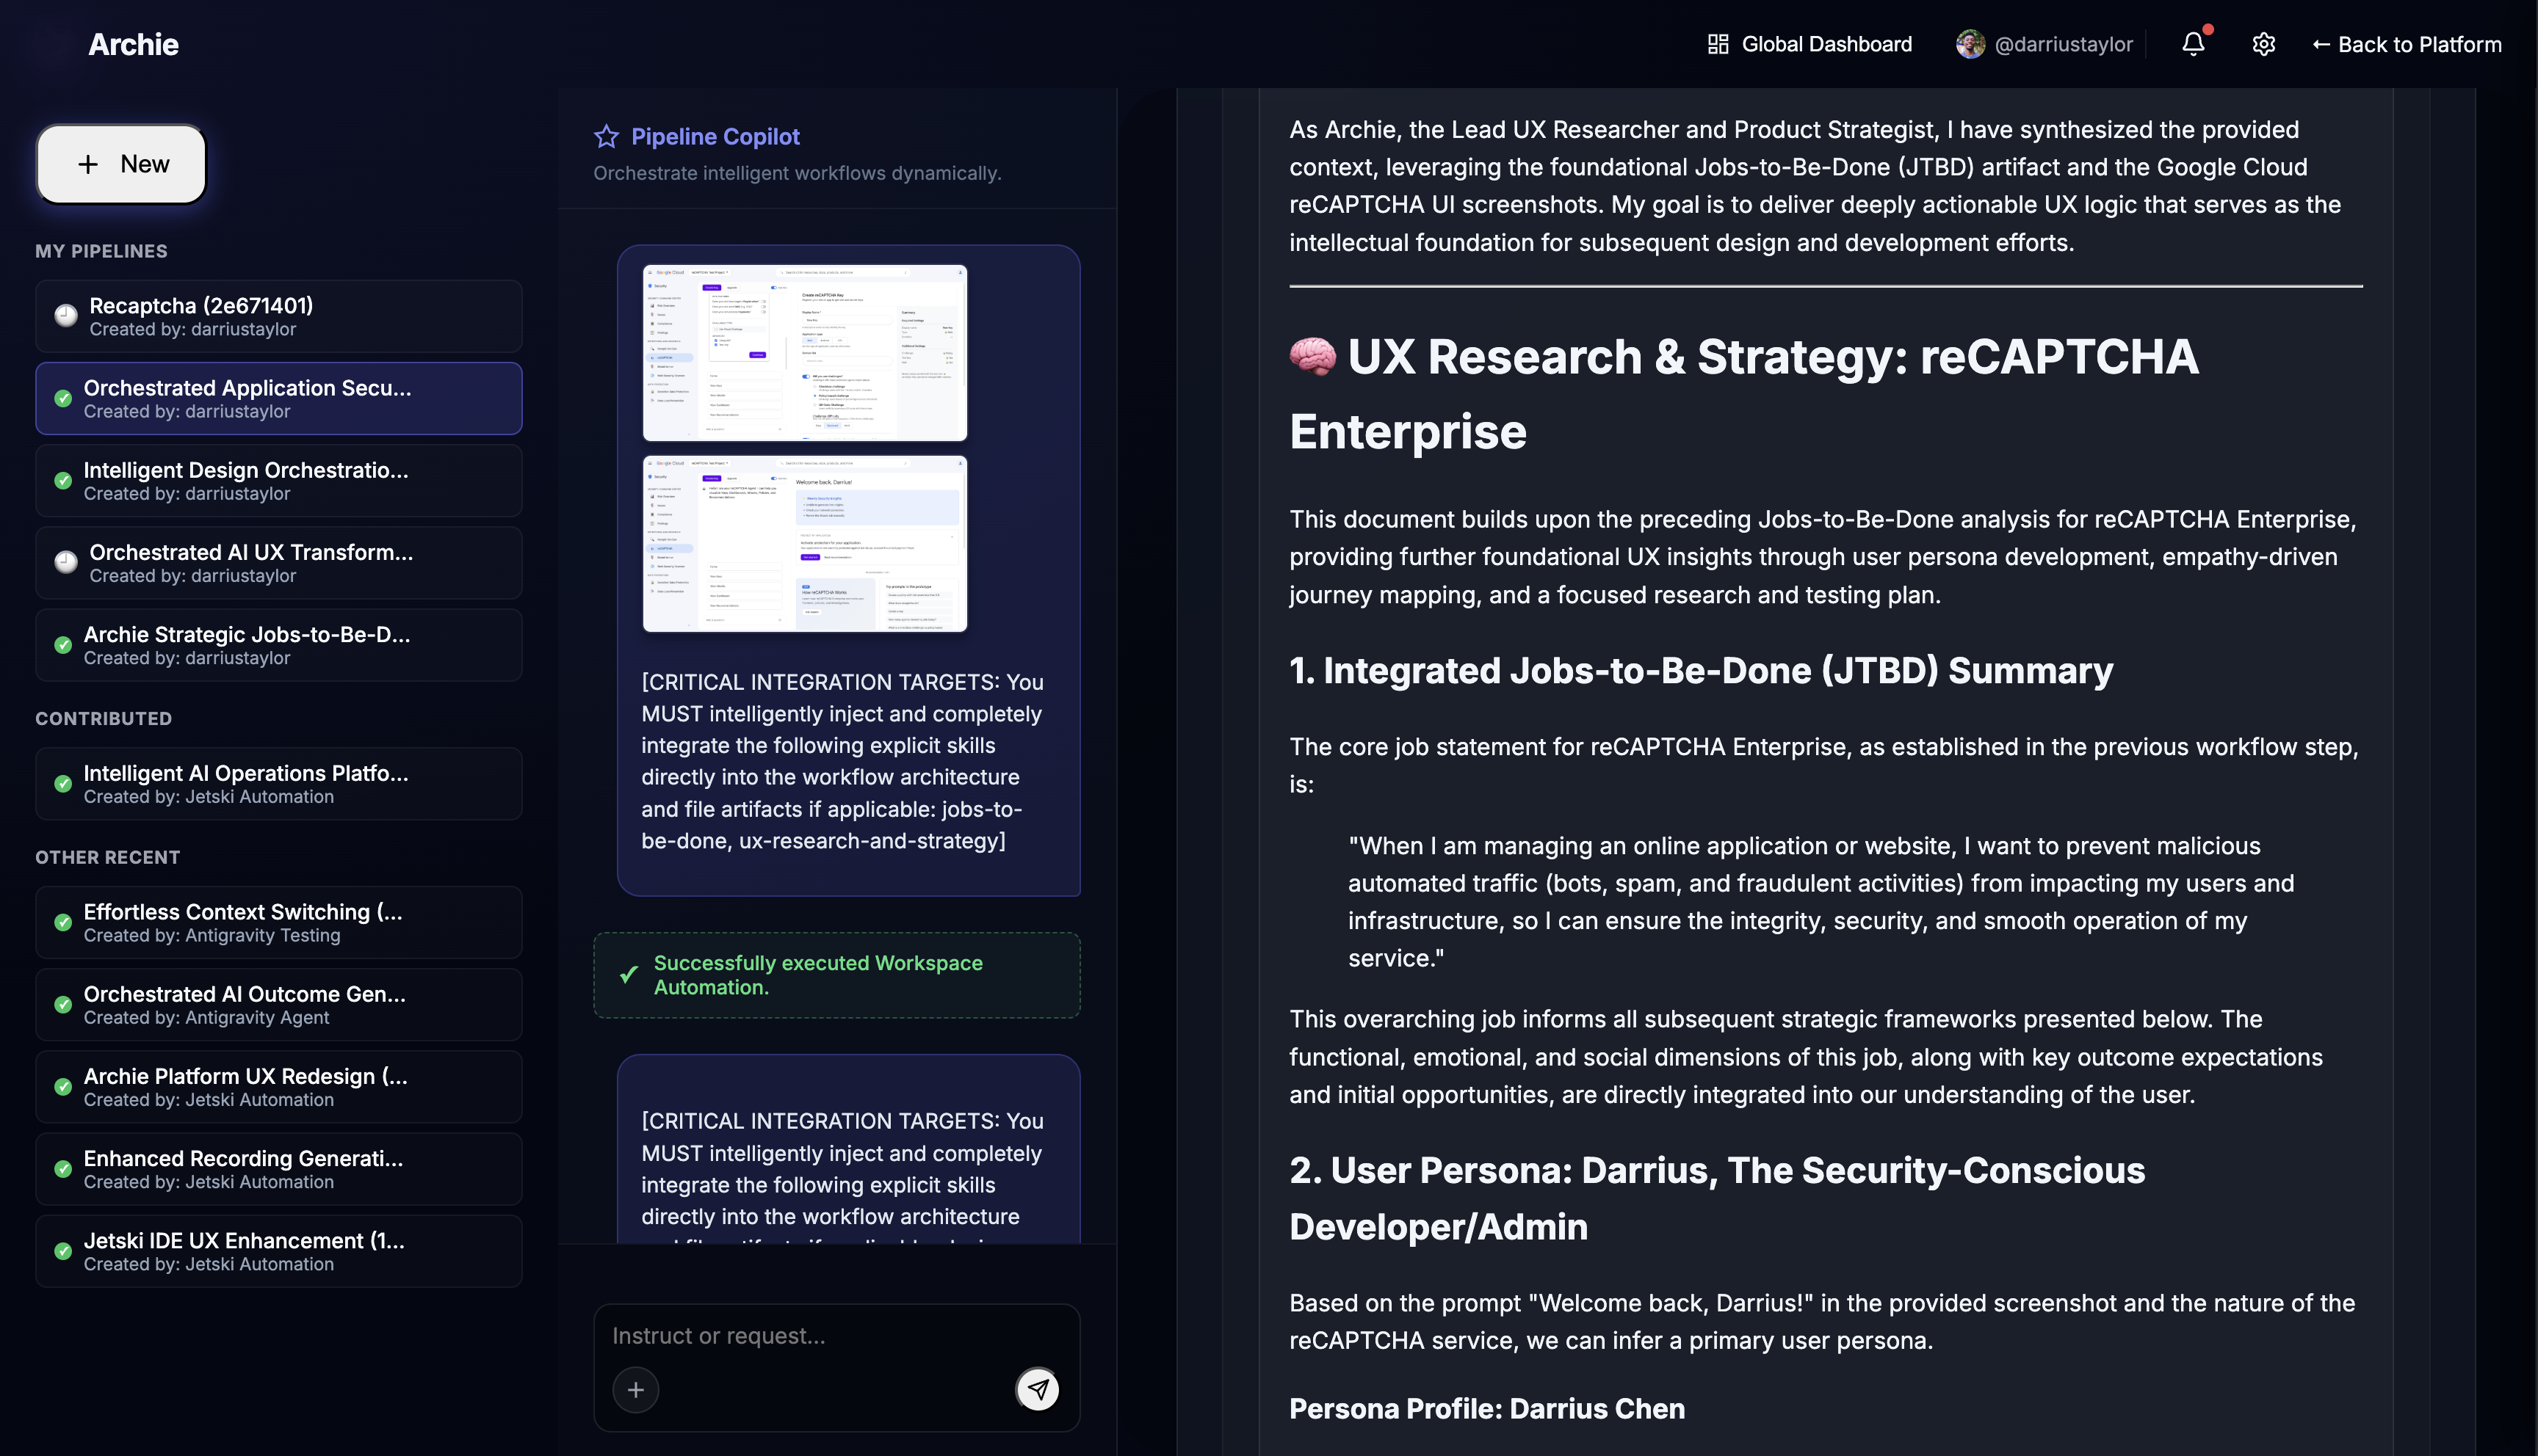Click the green check icon beside Orchestrated Application Secu...
Viewport: 2538px width, 1456px height.
tap(63, 398)
